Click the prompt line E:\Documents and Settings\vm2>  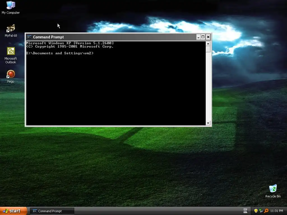pos(60,53)
